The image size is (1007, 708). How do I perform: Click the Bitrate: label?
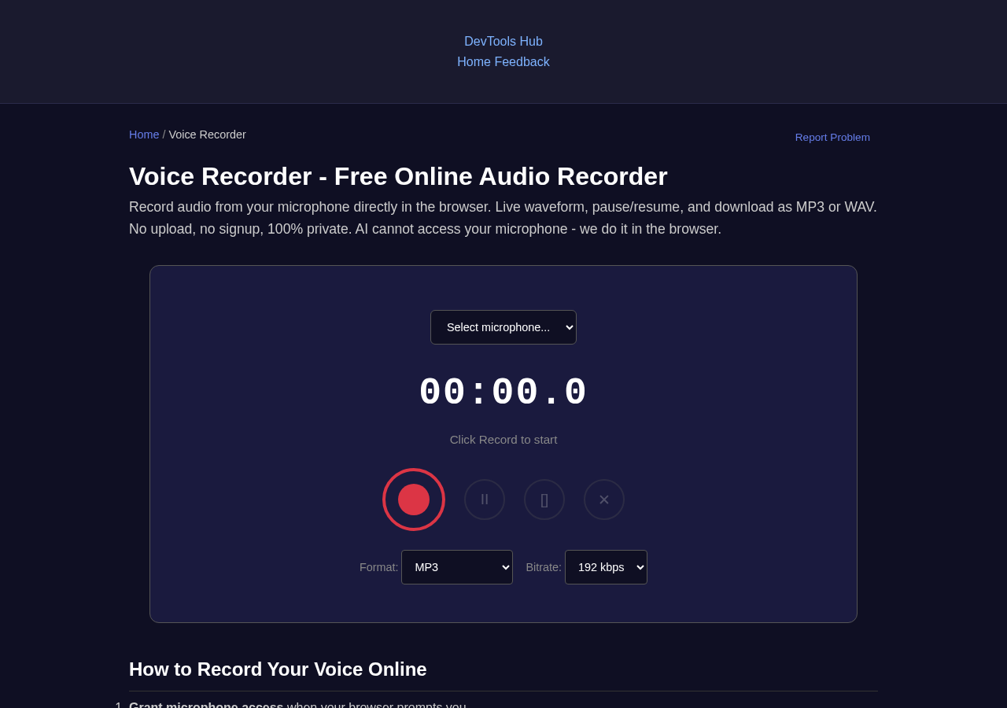point(544,567)
